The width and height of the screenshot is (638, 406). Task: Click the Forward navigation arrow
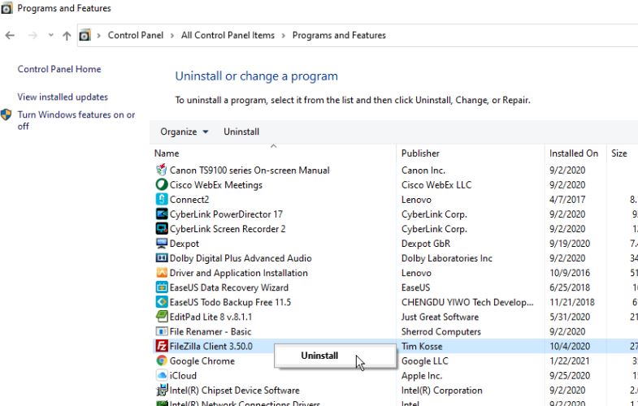(x=33, y=36)
